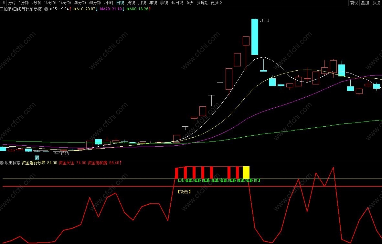
Task: Open the main chart indicator dropdown arrow
Action: click(x=46, y=9)
